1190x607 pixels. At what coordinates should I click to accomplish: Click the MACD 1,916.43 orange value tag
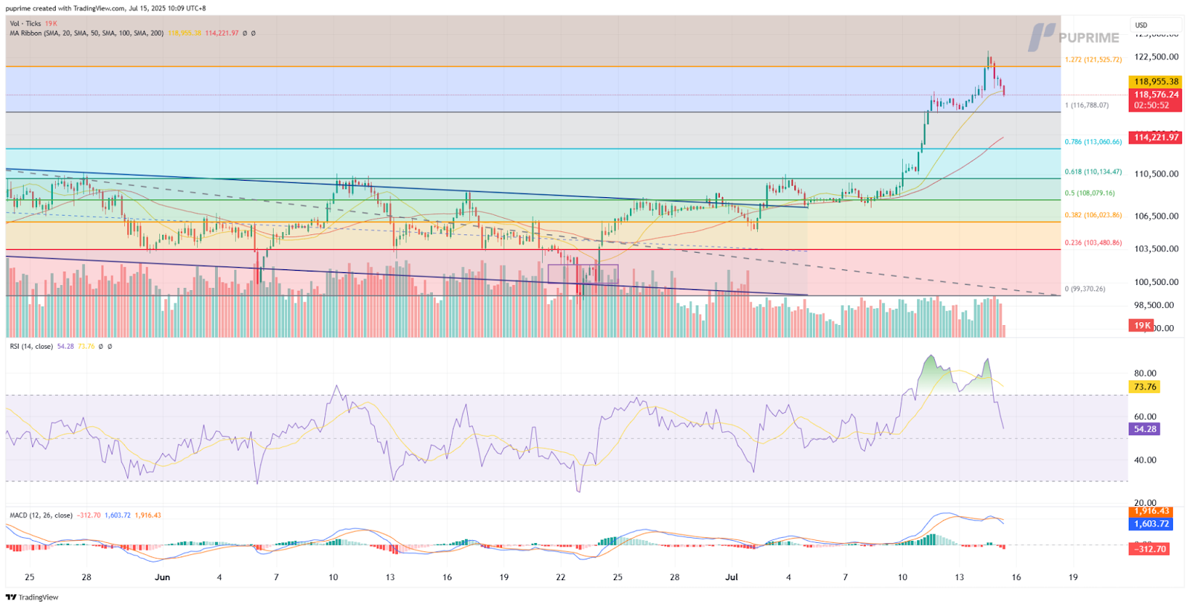(x=1151, y=512)
